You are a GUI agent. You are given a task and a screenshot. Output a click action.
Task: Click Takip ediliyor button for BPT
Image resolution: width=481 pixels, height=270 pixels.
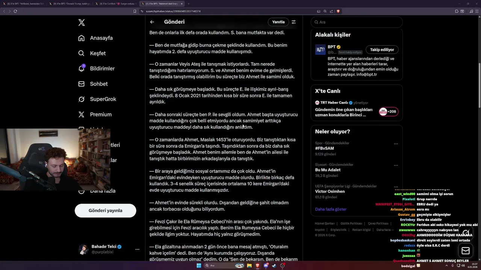click(382, 49)
